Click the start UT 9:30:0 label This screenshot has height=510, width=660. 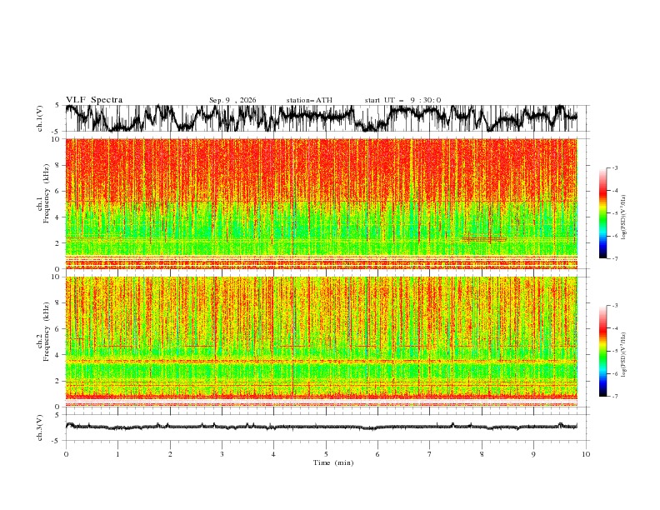(x=402, y=100)
